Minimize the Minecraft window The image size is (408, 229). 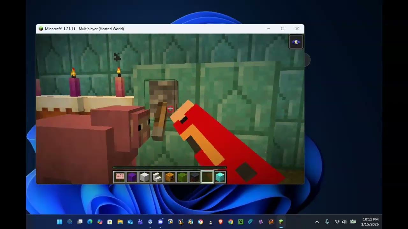coord(268,29)
